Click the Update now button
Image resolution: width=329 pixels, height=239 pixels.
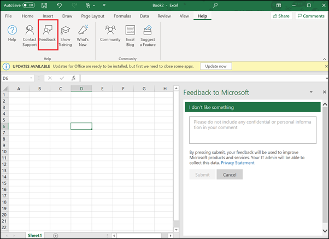pos(216,66)
